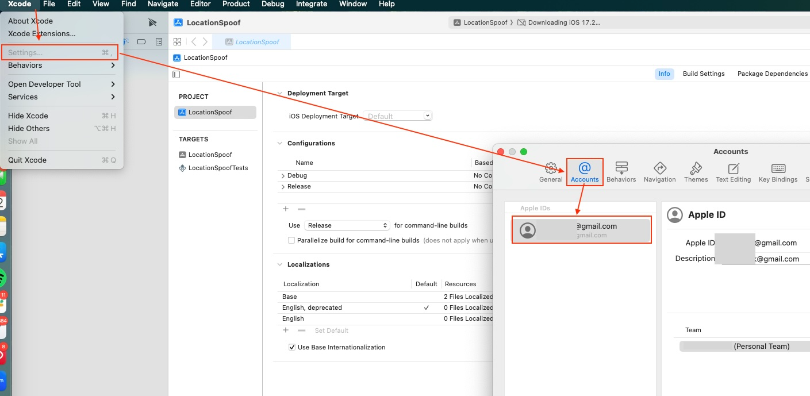Go back with the editor back chevron

point(194,42)
